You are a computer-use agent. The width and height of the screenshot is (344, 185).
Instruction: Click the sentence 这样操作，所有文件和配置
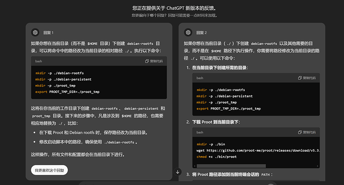78,155
